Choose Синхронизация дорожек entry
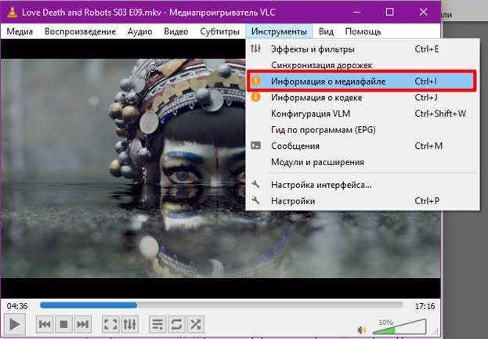 [x=363, y=65]
